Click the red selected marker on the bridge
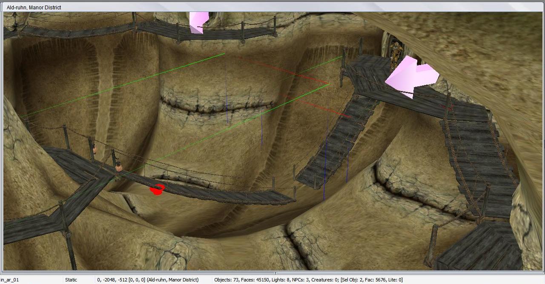 [x=157, y=190]
